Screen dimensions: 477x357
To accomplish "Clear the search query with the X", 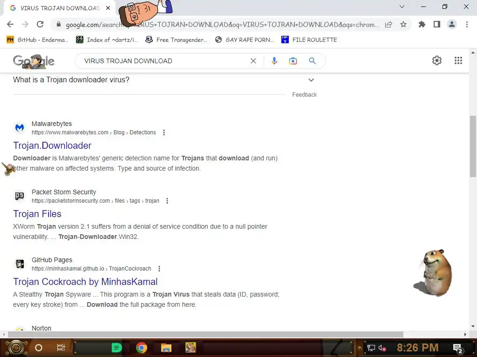I will [253, 61].
